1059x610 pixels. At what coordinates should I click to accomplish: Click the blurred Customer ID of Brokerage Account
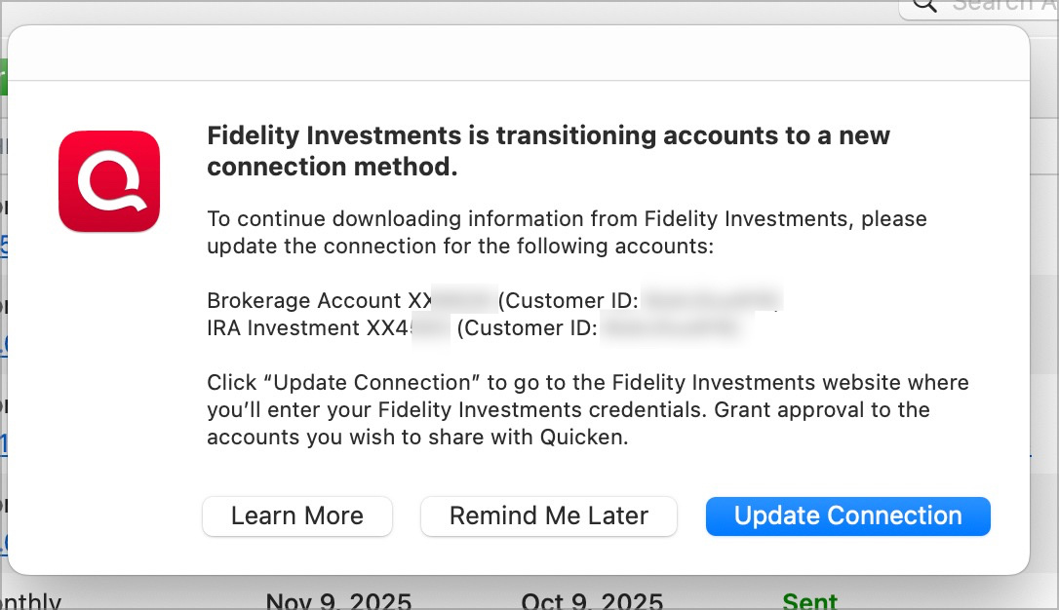(712, 301)
